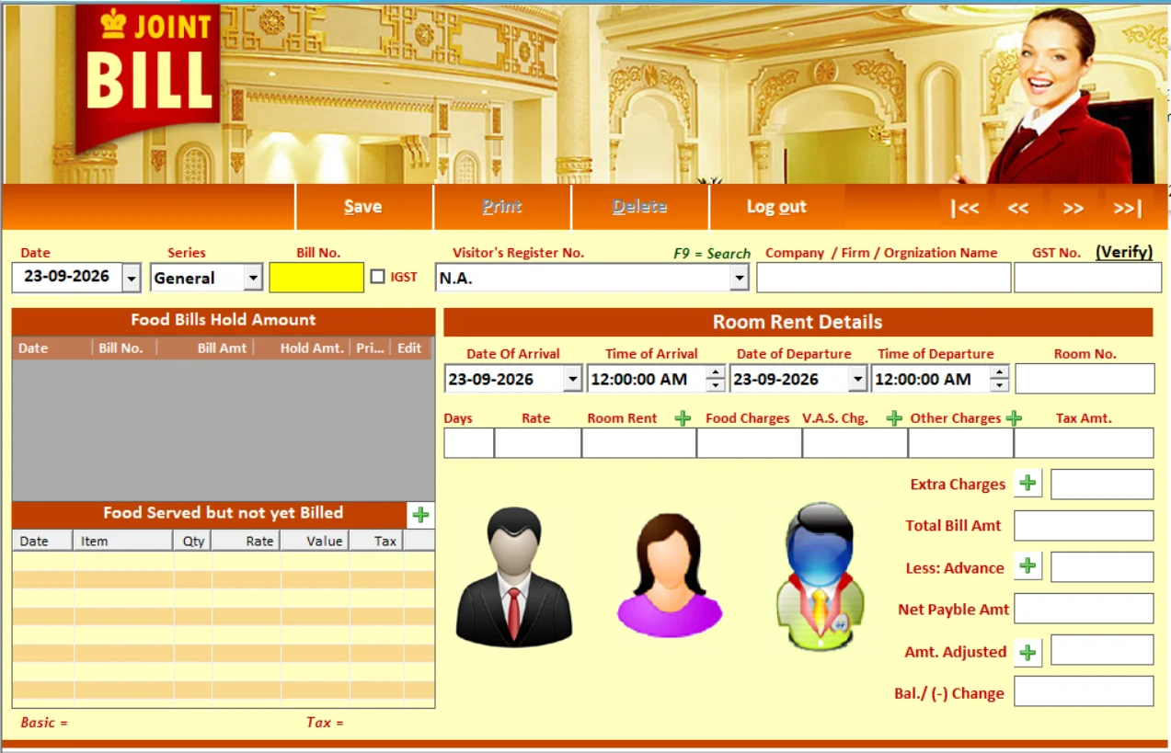The image size is (1171, 753).
Task: Click the Room No. input field
Action: (1085, 379)
